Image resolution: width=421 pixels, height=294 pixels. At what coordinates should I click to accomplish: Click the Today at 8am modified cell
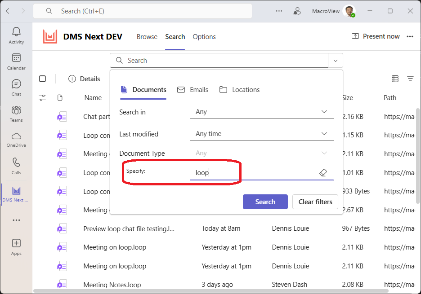221,228
